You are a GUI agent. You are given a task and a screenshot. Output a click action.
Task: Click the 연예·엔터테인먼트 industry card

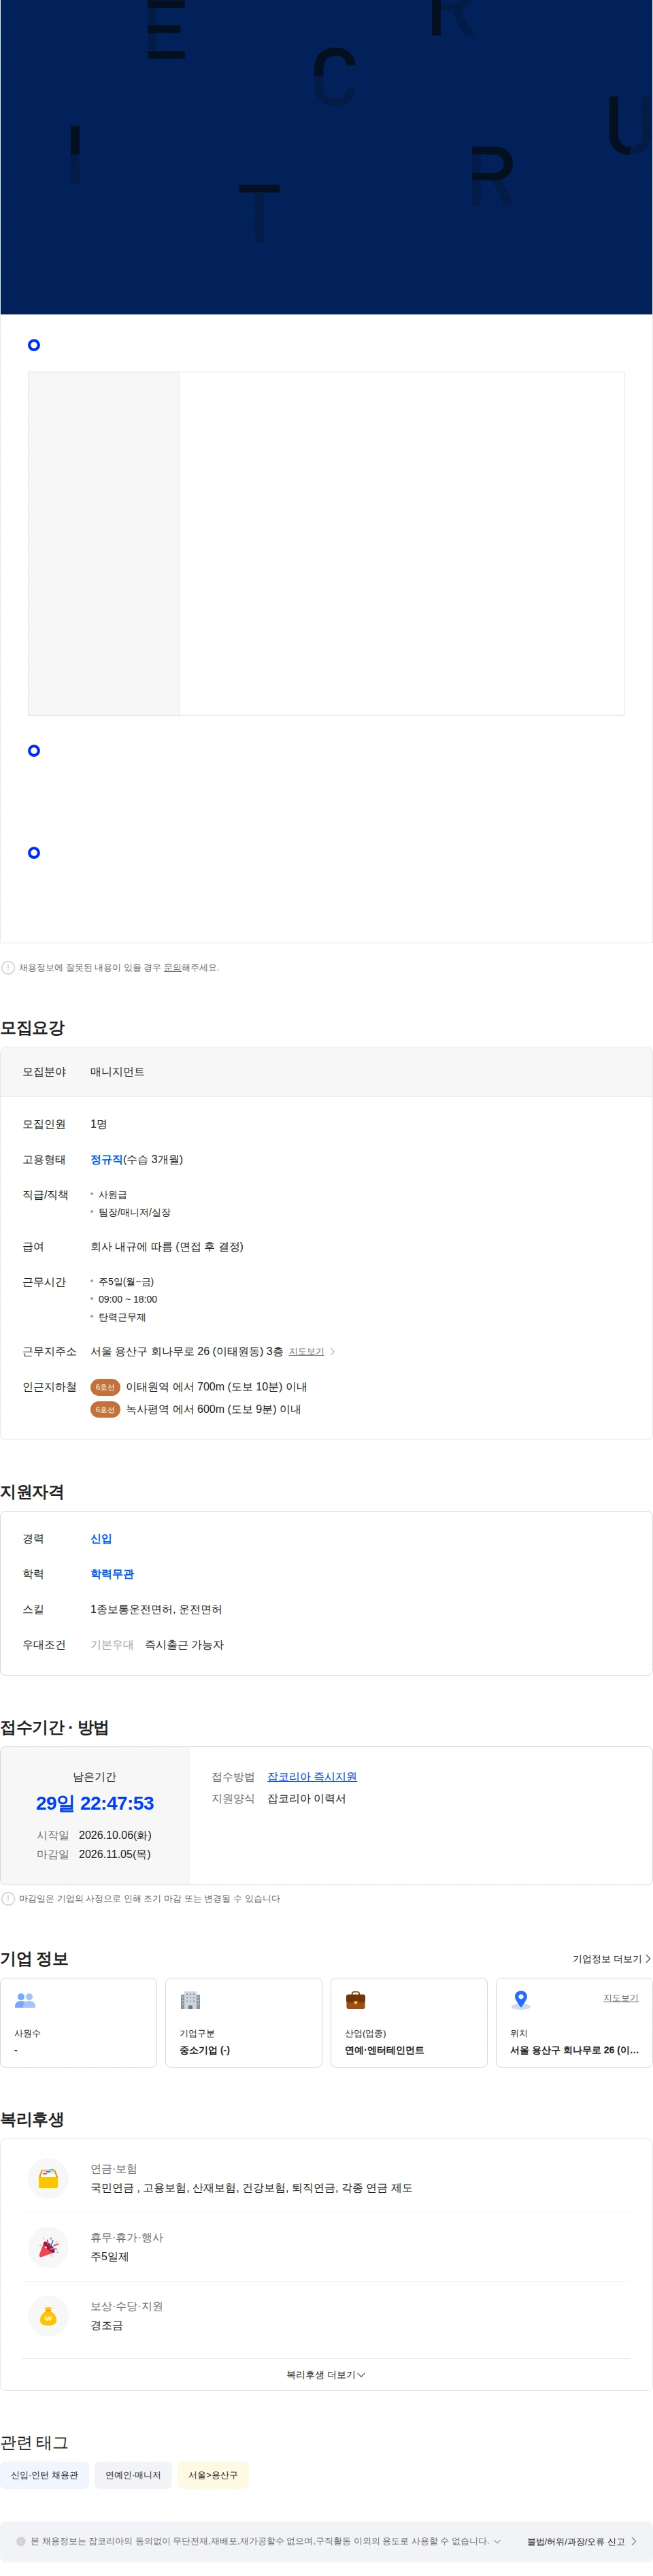click(x=409, y=2022)
